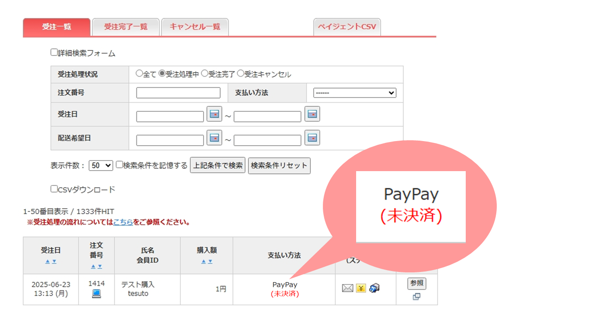The width and height of the screenshot is (592, 333).
Task: Select the 受注完了 radio button
Action: (204, 74)
